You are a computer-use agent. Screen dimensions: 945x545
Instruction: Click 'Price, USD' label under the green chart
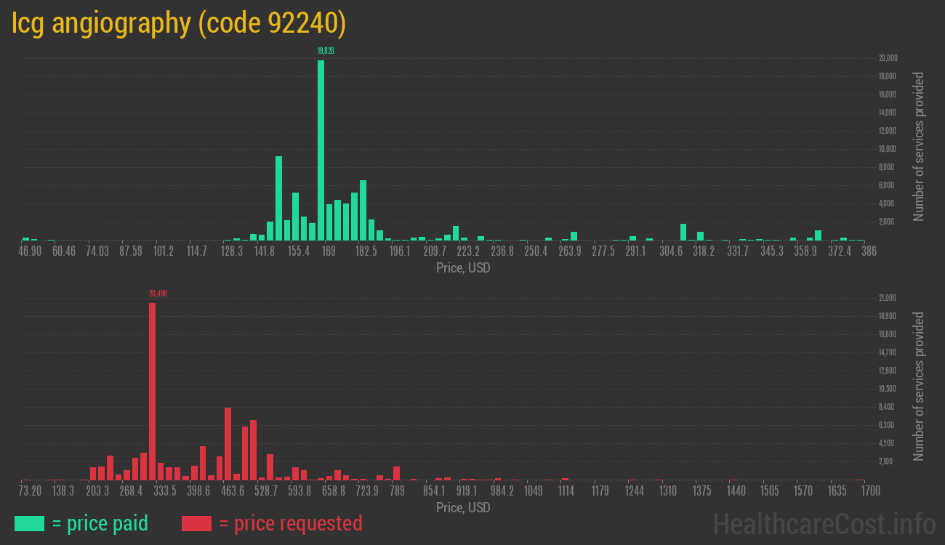pos(463,267)
